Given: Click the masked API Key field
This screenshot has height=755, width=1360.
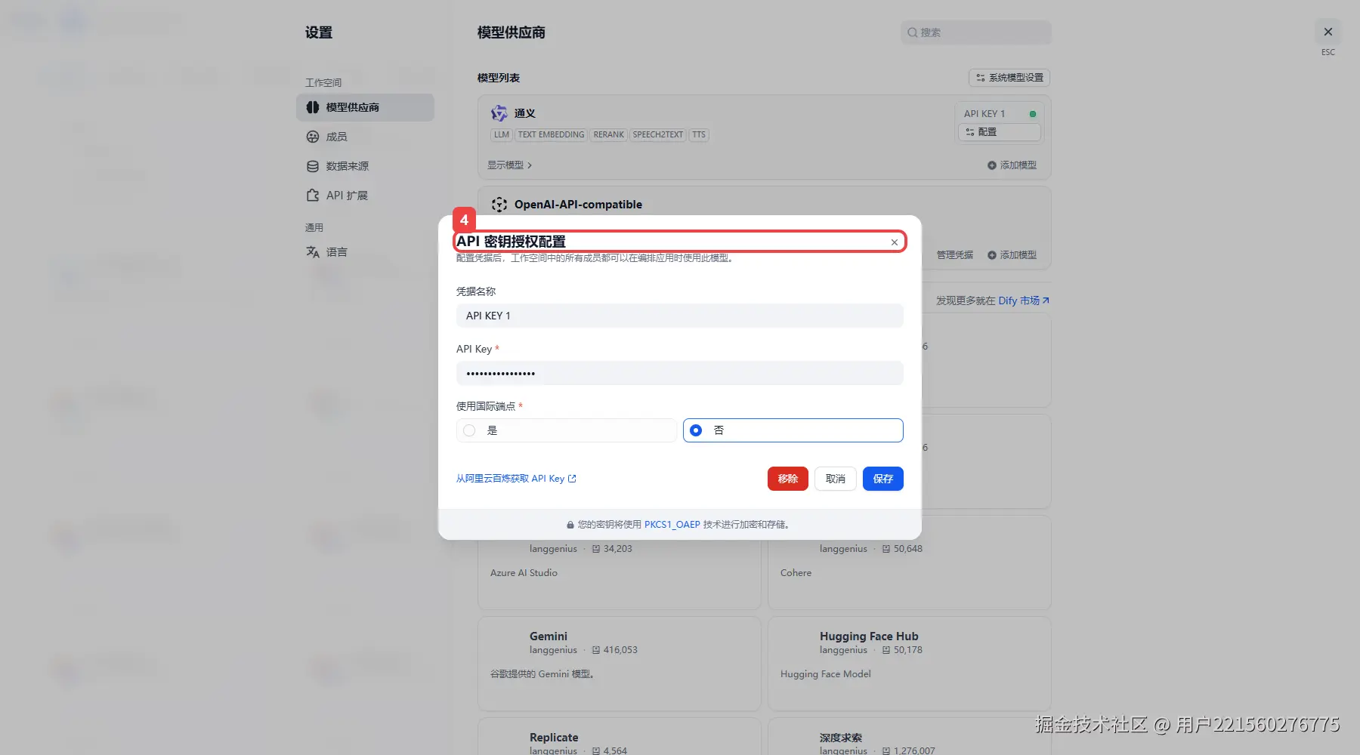Looking at the screenshot, I should tap(679, 373).
